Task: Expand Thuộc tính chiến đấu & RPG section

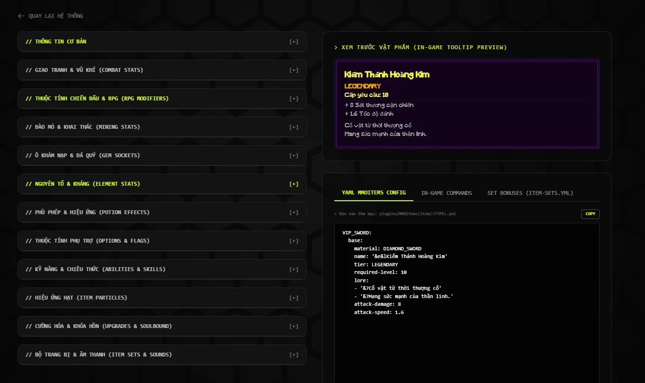Action: tap(162, 98)
